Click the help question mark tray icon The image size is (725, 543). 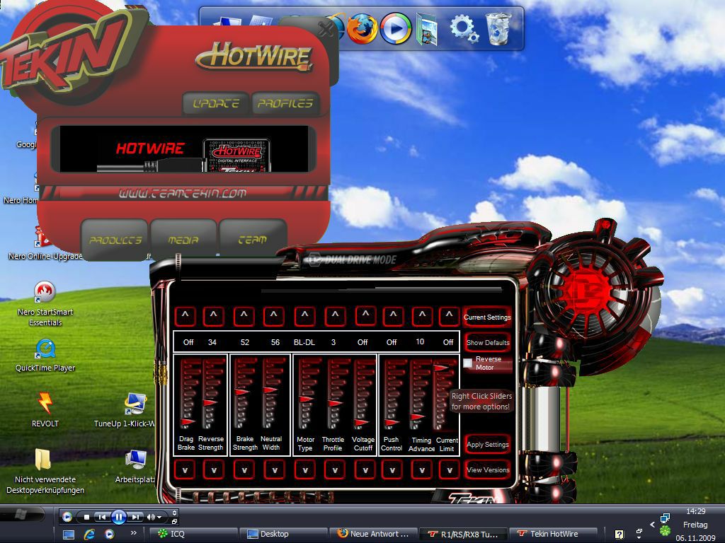[x=620, y=535]
